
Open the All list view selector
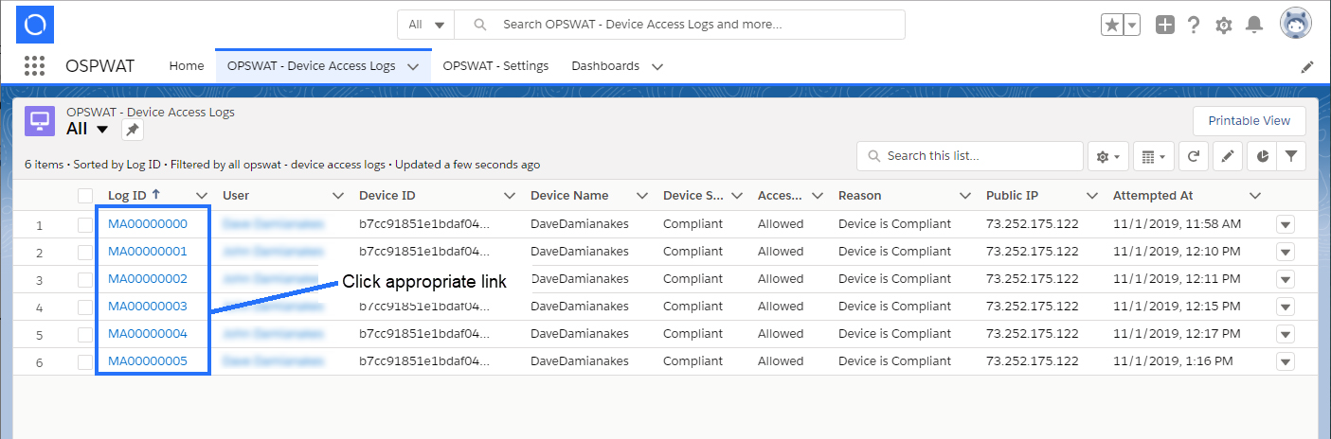(x=88, y=129)
